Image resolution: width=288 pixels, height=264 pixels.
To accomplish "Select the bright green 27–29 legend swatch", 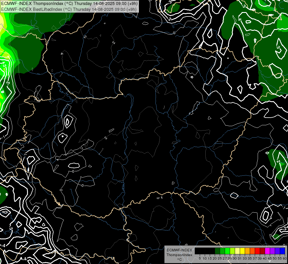I will click(227, 251).
